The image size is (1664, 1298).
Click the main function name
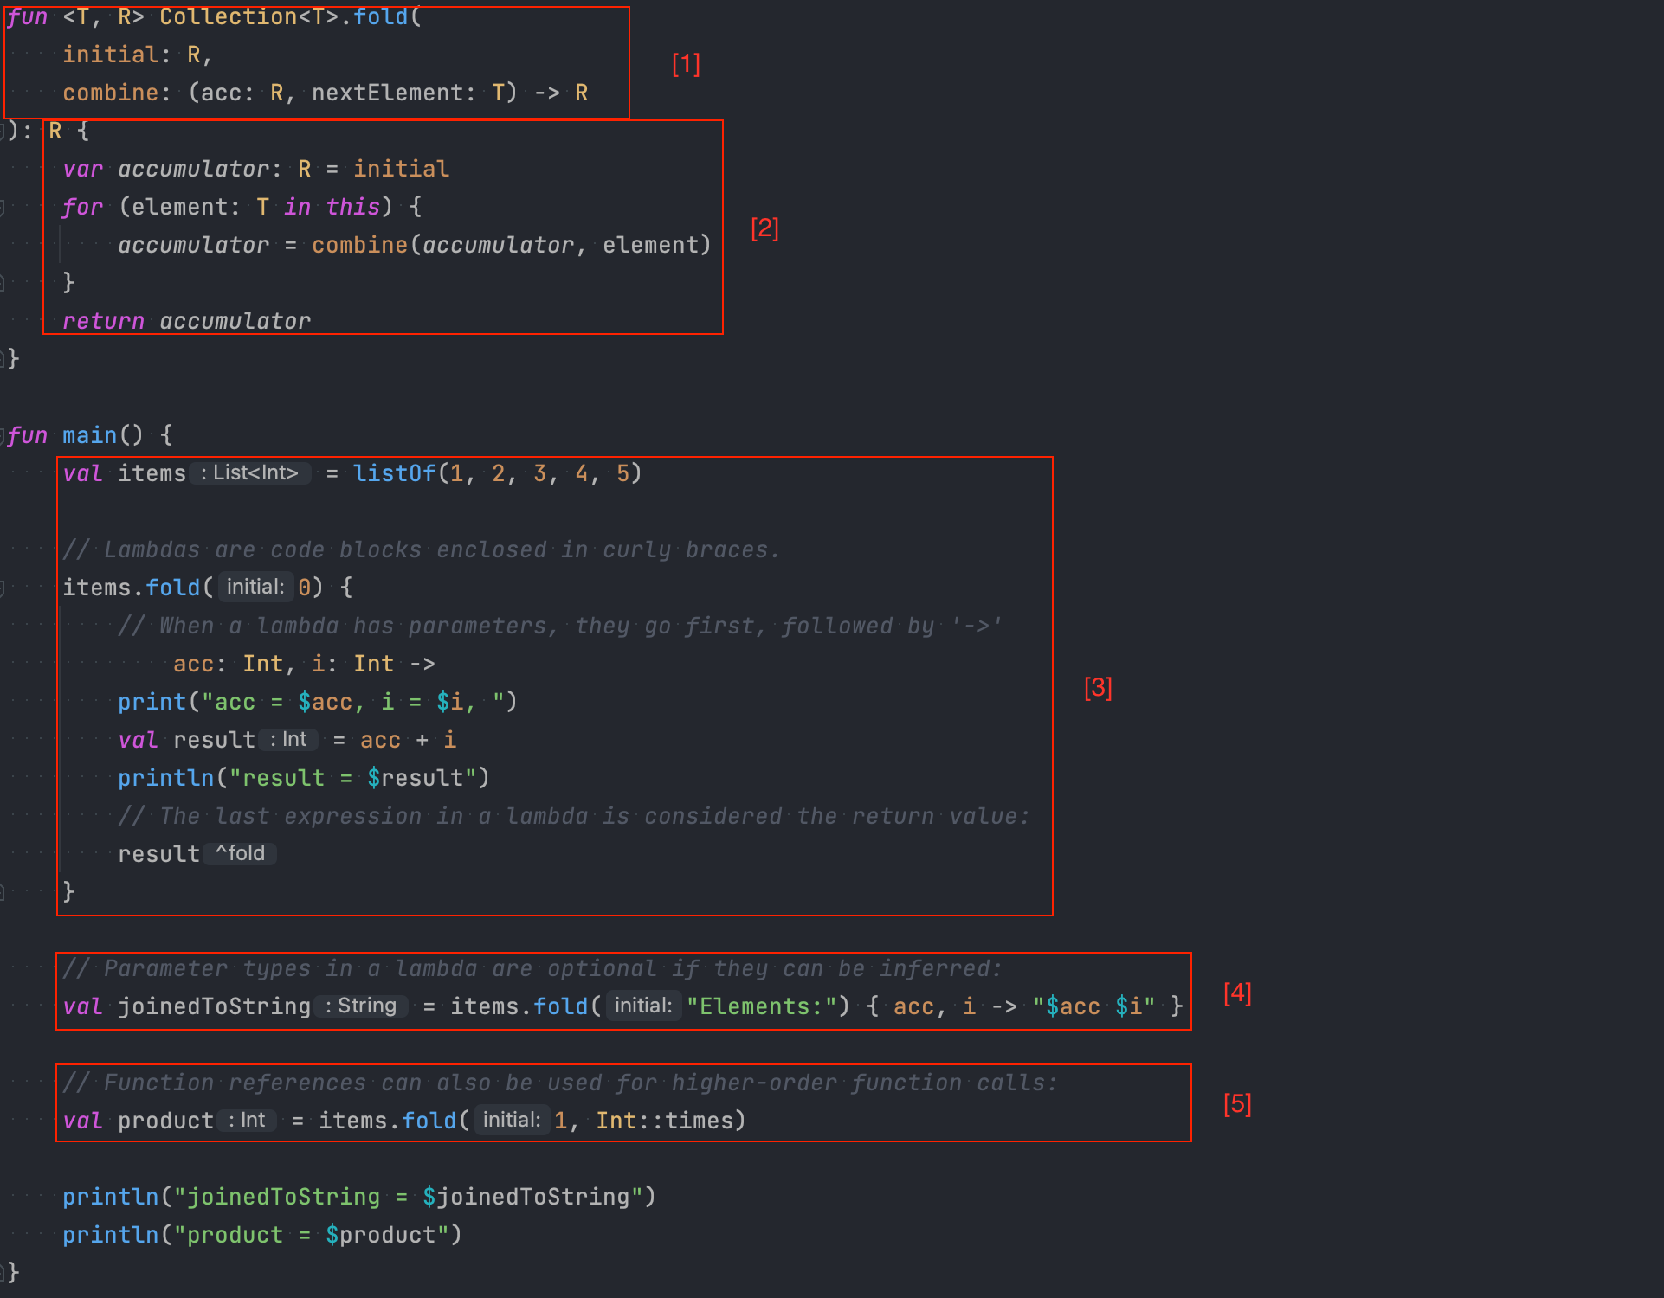[x=89, y=435]
